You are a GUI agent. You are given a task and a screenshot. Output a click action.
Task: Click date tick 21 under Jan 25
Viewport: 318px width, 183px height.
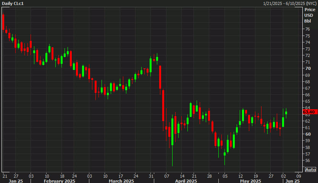tap(5, 176)
